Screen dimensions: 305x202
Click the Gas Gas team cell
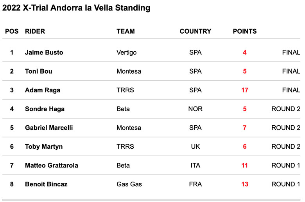click(129, 184)
